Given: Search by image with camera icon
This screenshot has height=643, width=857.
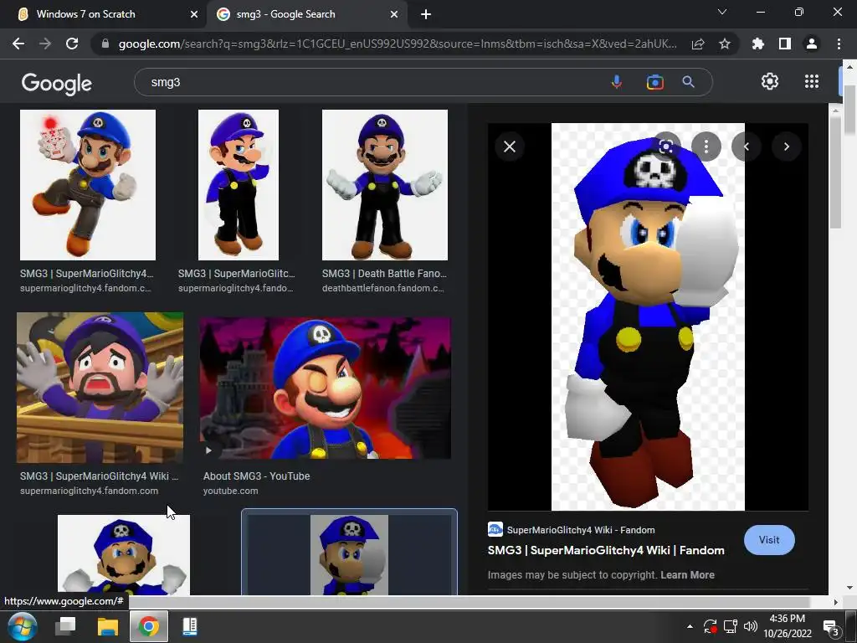Looking at the screenshot, I should pos(654,82).
